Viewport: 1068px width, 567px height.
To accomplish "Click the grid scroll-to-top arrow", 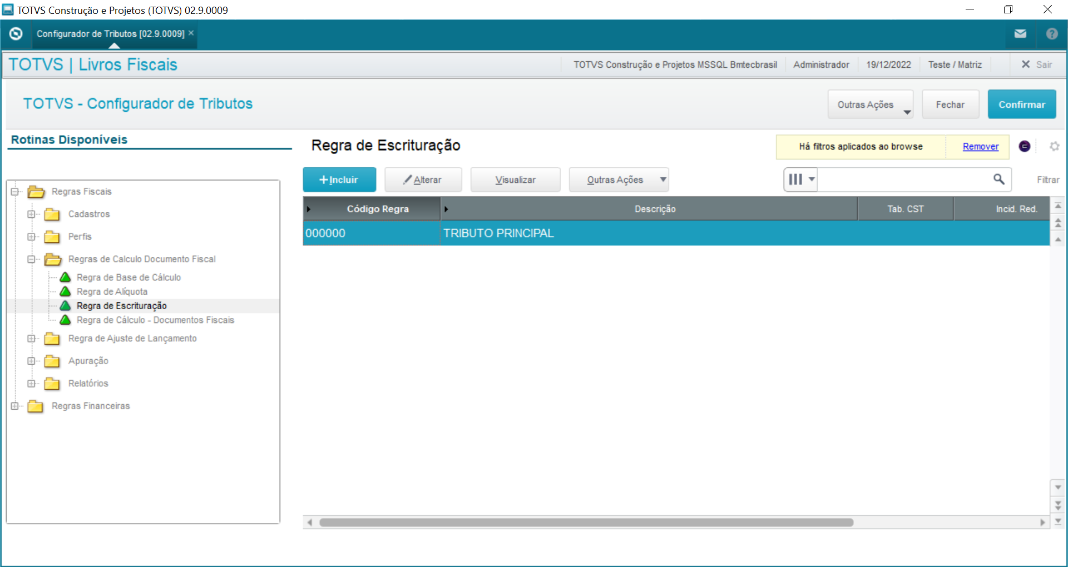I will (1058, 206).
